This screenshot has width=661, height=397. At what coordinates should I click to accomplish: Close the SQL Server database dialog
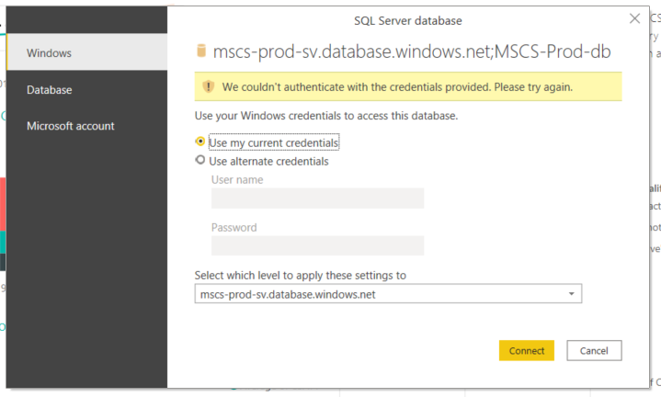[x=634, y=18]
